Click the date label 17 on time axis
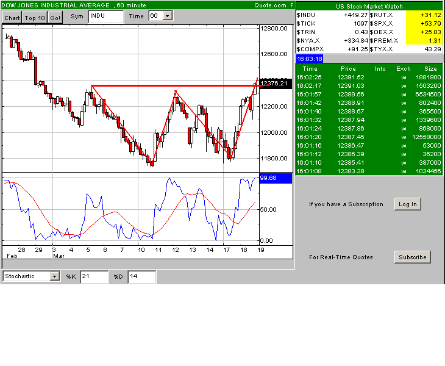The width and height of the screenshot is (445, 366). pos(226,250)
